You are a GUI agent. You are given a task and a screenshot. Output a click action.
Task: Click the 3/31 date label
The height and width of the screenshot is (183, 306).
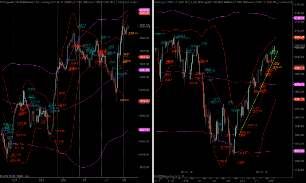click(x=85, y=180)
